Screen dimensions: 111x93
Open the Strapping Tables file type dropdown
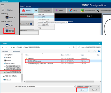[x=88, y=87]
